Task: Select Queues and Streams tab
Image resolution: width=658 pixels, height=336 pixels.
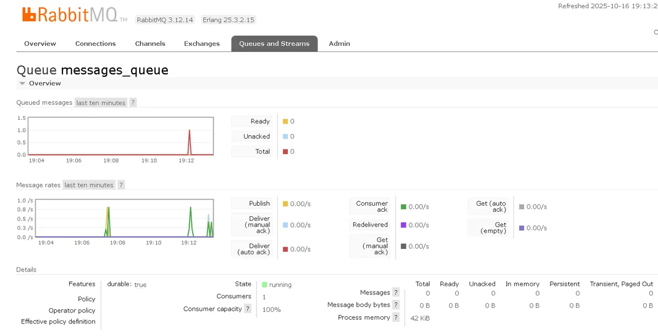Action: (x=274, y=44)
